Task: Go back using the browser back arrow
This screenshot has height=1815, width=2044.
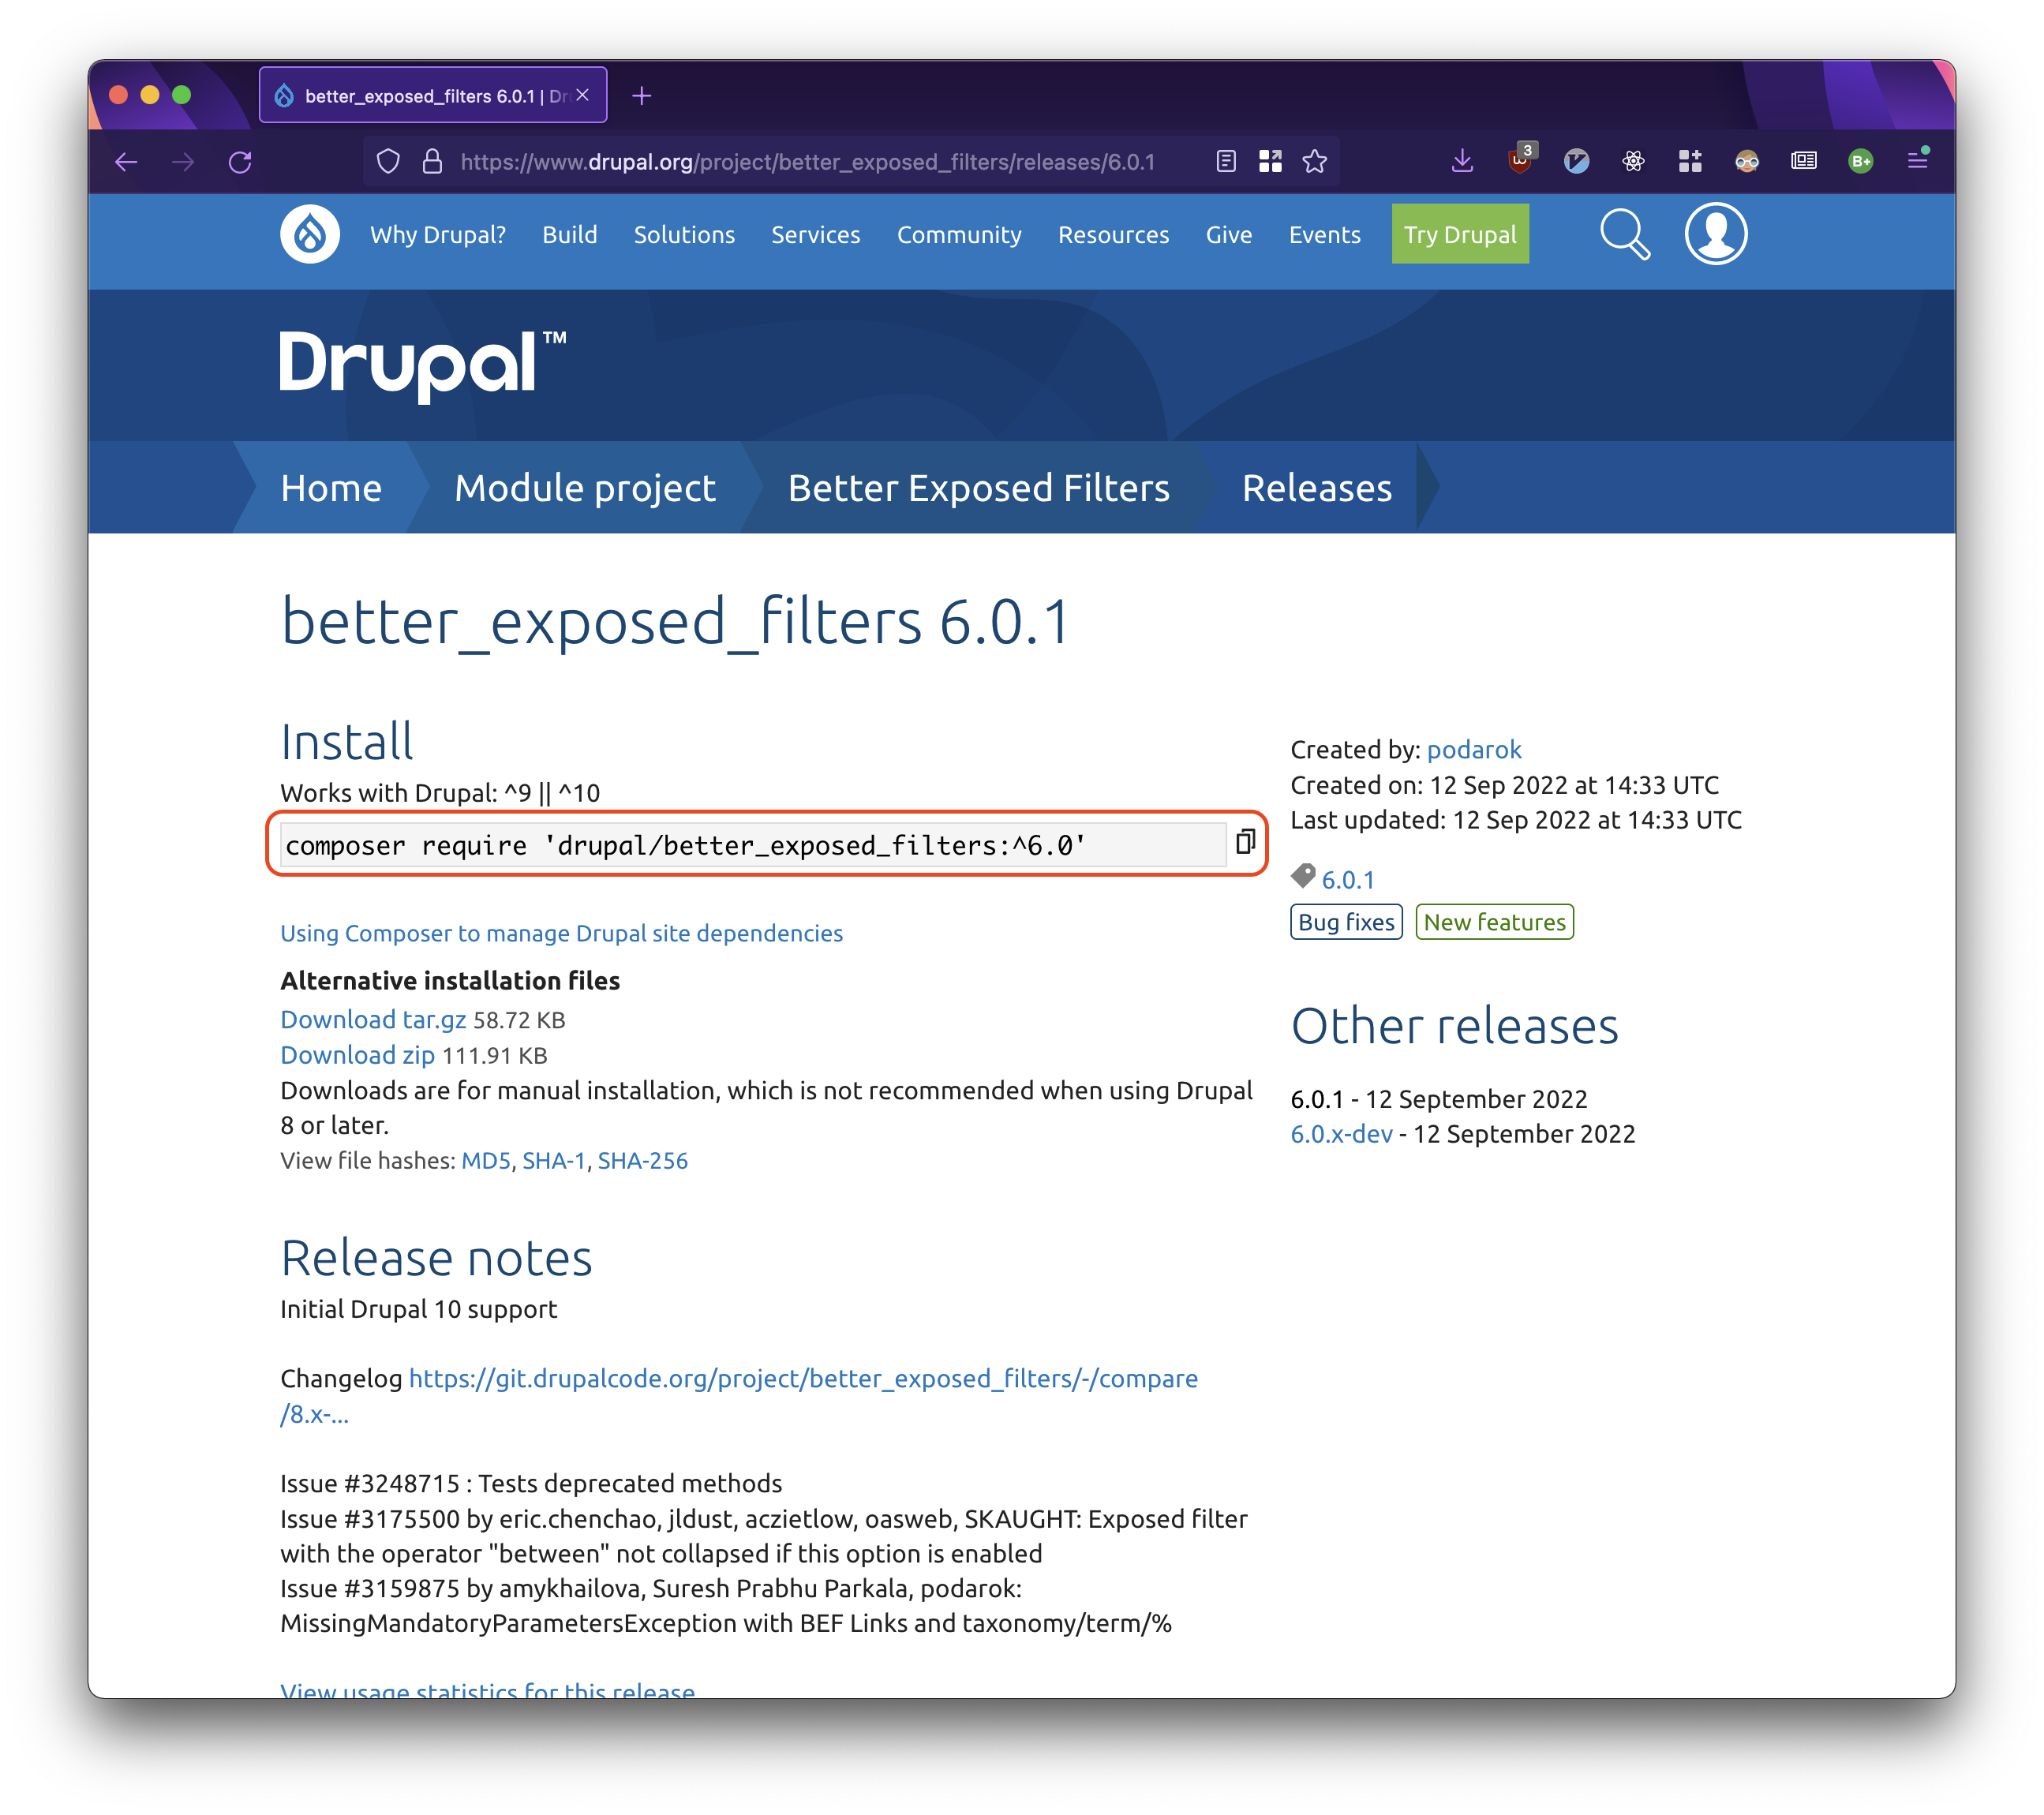Action: click(x=126, y=162)
